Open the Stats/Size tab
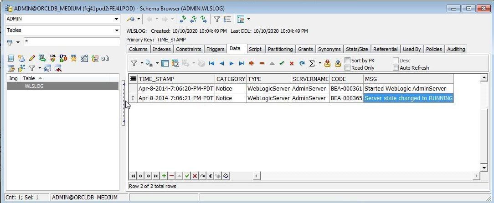Image resolution: width=494 pixels, height=203 pixels. tap(357, 49)
